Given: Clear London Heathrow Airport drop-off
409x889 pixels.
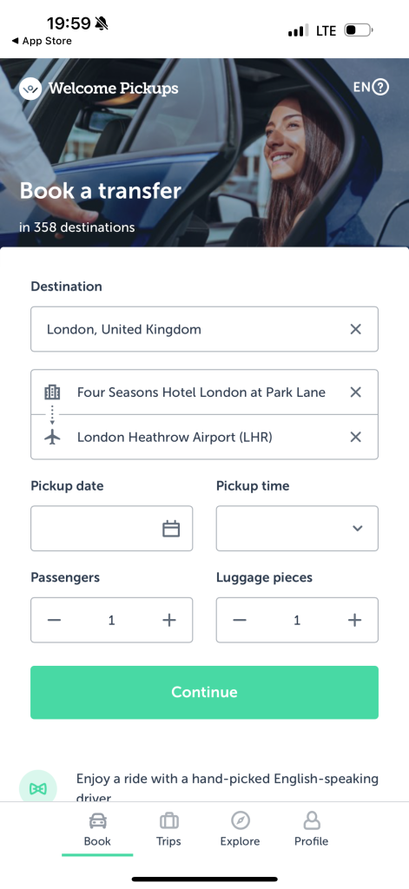Looking at the screenshot, I should point(356,438).
